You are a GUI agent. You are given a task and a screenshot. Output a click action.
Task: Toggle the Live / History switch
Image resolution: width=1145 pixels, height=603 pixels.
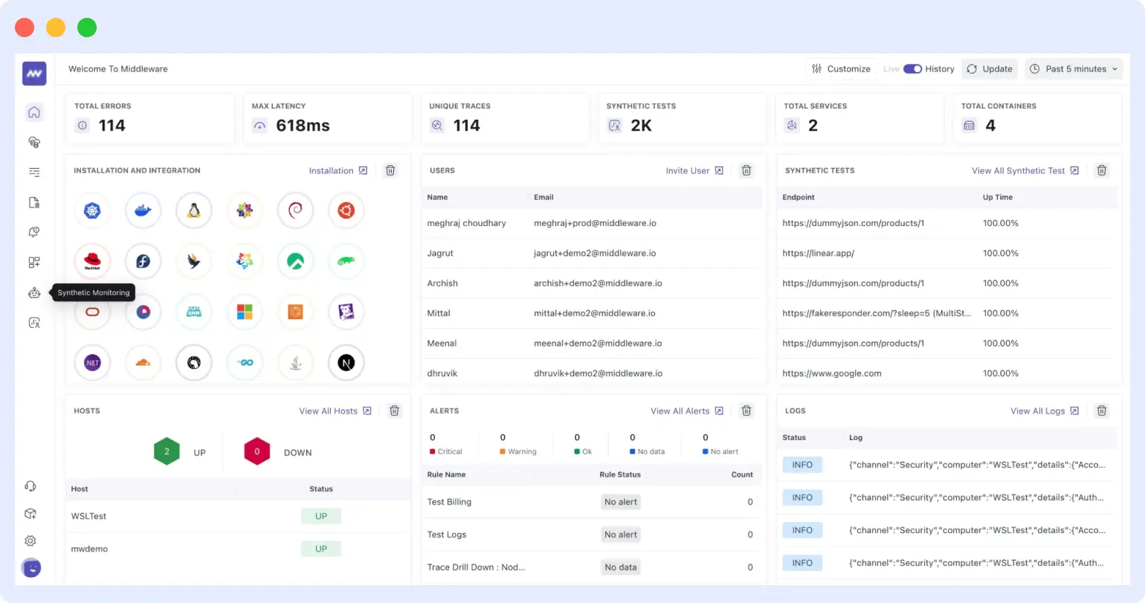[912, 69]
